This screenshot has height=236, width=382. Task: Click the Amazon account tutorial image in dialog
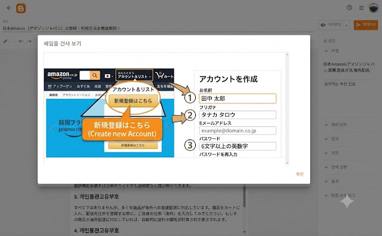pos(162,113)
